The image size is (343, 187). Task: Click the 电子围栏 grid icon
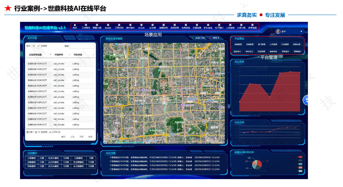(x=219, y=25)
